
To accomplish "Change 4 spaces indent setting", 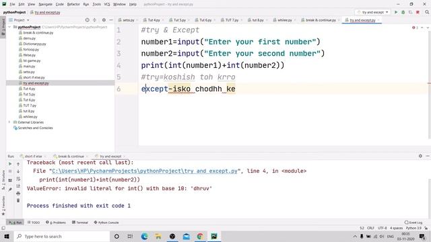I will [397, 228].
